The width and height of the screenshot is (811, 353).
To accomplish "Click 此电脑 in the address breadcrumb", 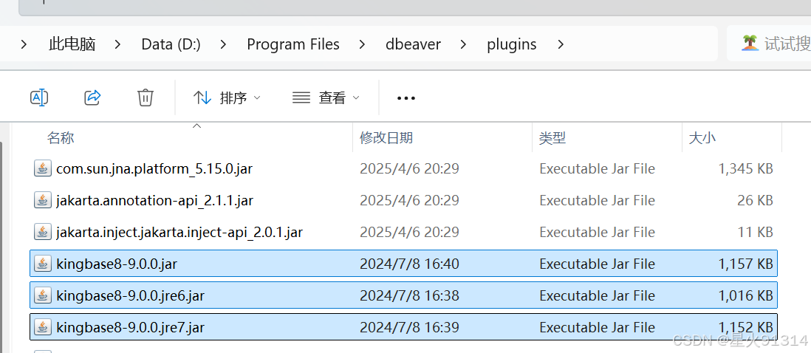I will point(72,44).
